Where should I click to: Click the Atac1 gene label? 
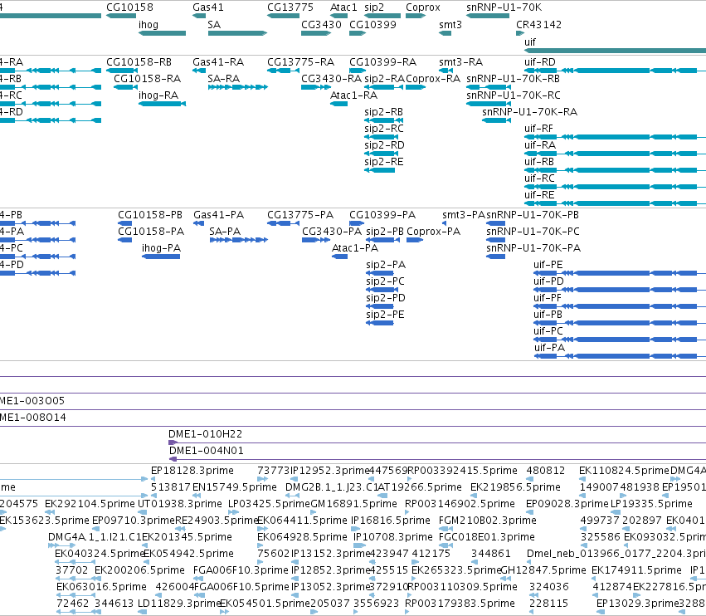(x=343, y=7)
